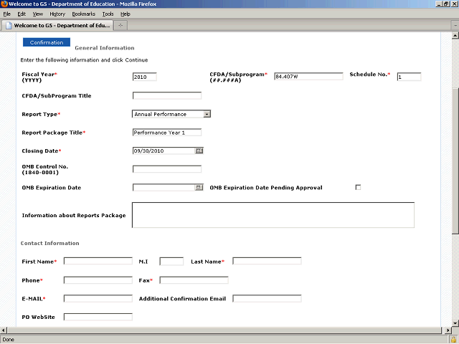
Task: Click the 'Enter the following information' instruction text
Action: coord(84,60)
